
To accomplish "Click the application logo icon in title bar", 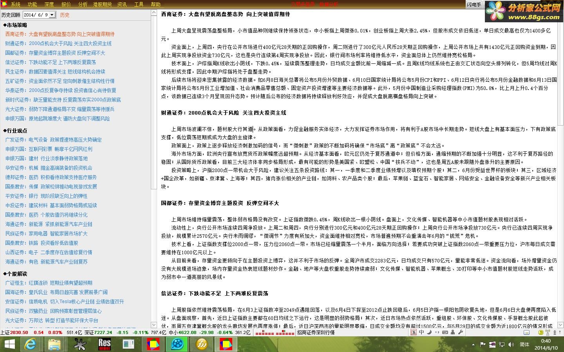I will click(4, 4).
